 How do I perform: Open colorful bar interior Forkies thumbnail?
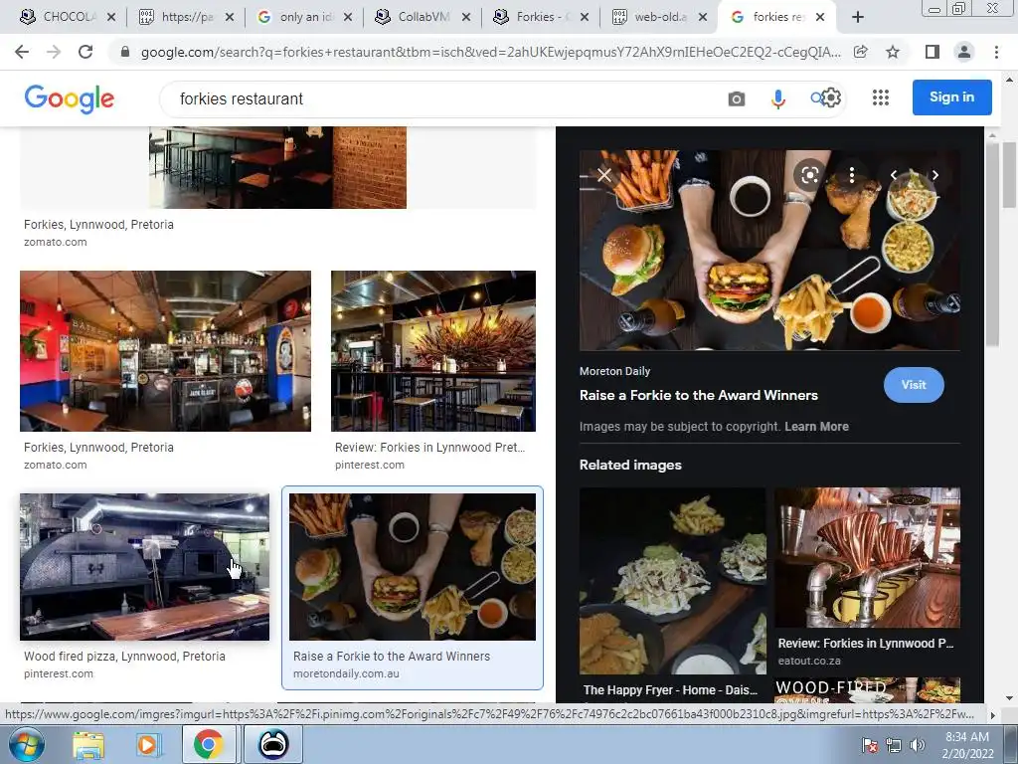pos(166,351)
